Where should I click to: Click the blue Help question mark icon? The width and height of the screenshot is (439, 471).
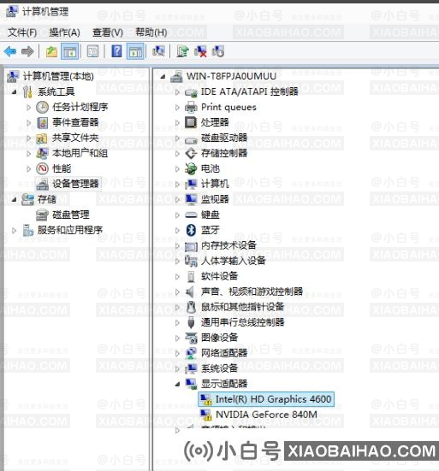click(116, 51)
